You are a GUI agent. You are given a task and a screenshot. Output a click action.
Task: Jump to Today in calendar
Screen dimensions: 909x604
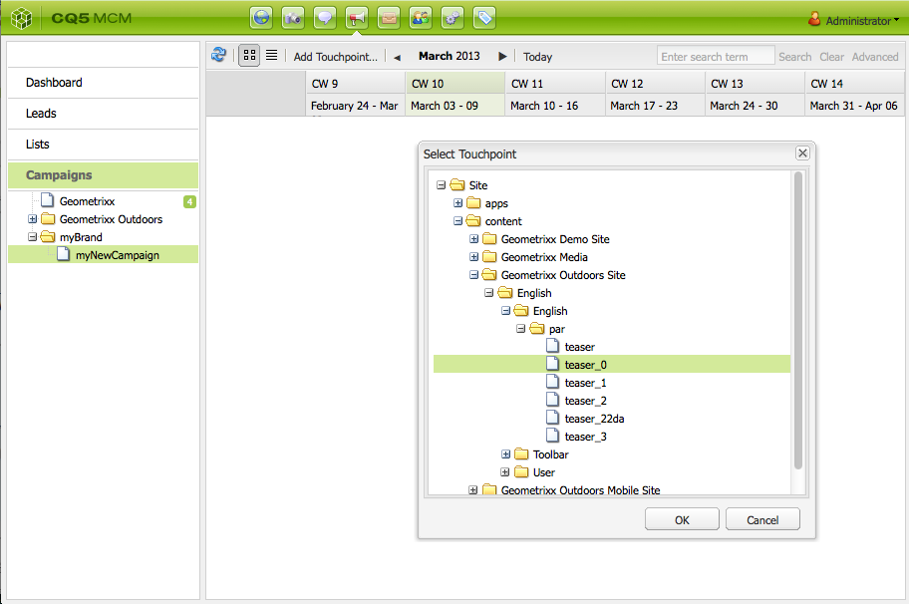click(x=537, y=57)
